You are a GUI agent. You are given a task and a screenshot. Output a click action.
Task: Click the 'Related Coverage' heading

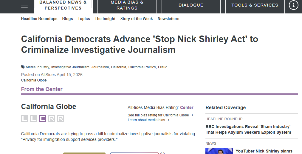click(x=226, y=107)
